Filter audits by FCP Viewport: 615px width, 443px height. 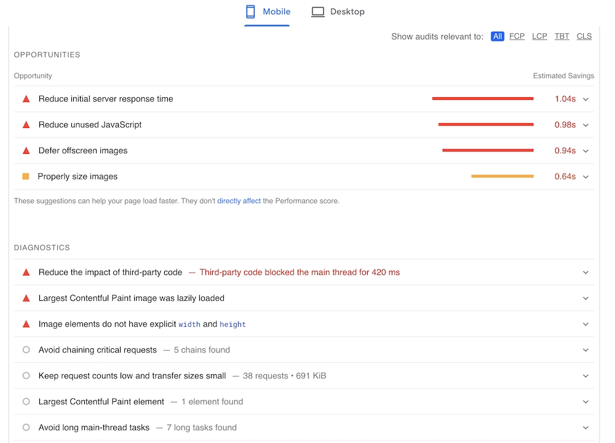[x=517, y=36]
